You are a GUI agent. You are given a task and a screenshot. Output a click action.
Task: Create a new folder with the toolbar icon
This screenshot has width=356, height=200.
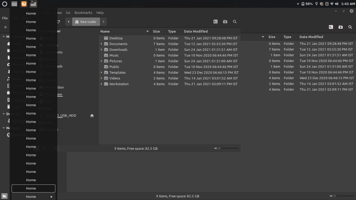[x=225, y=21]
